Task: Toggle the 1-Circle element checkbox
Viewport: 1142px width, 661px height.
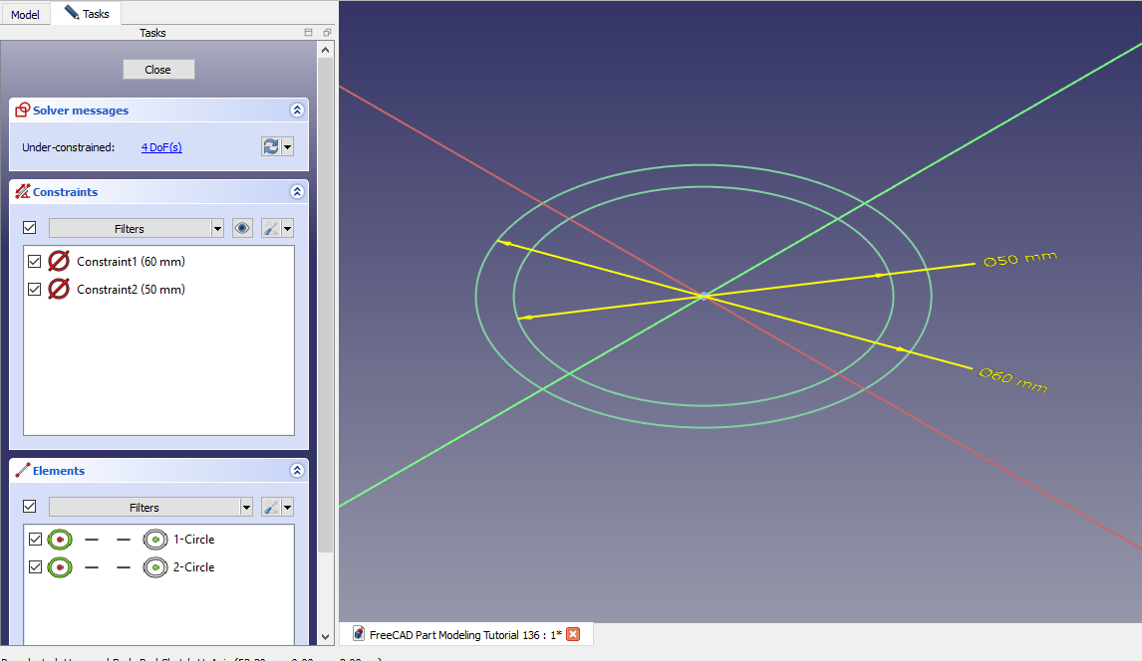Action: (x=35, y=540)
